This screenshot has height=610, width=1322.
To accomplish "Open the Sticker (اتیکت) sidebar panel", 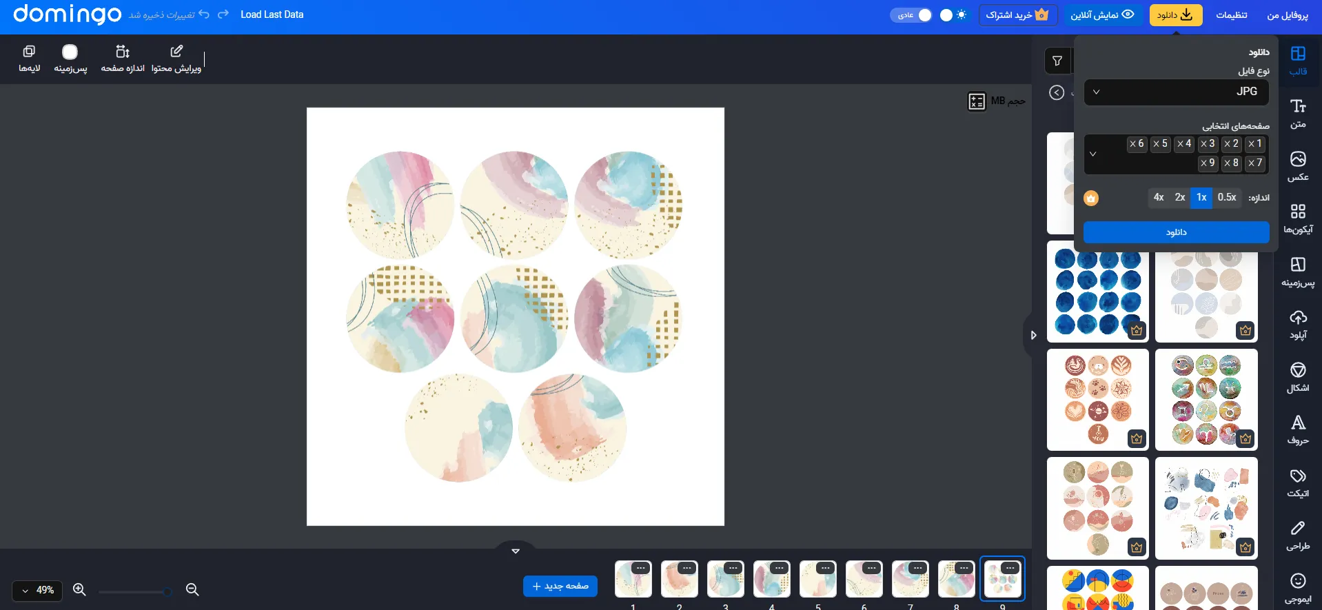I will click(1298, 483).
